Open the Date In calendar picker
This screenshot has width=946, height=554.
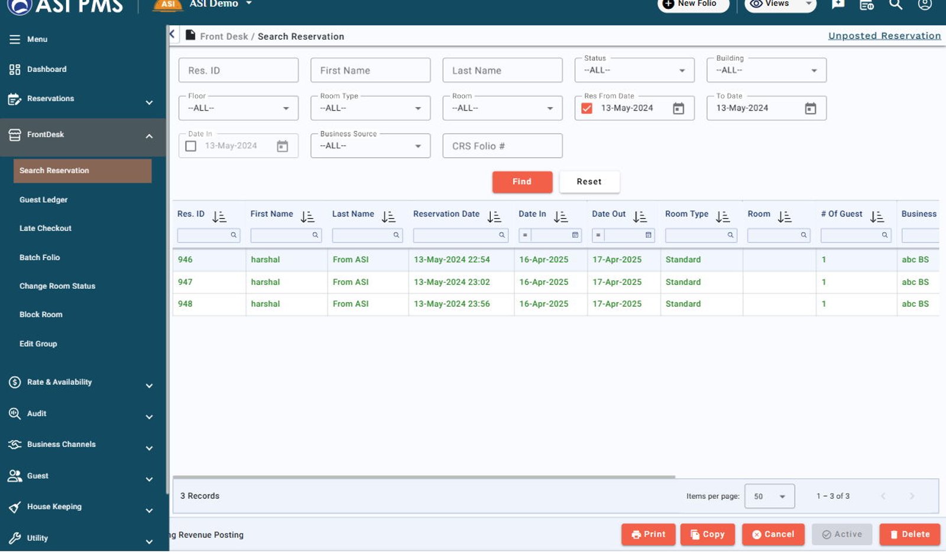pos(283,146)
